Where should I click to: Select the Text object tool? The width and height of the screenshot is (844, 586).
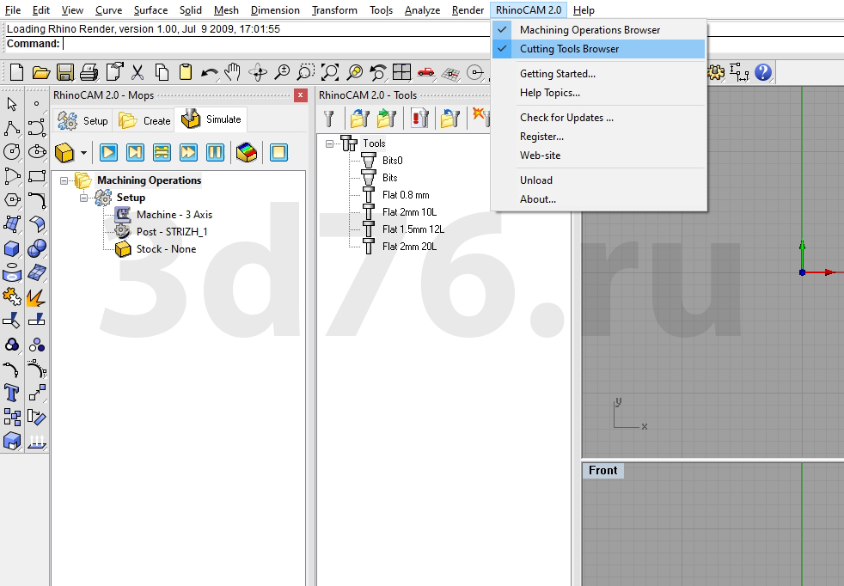(12, 393)
